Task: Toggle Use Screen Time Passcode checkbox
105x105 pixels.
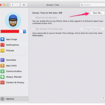Action: 34,29
